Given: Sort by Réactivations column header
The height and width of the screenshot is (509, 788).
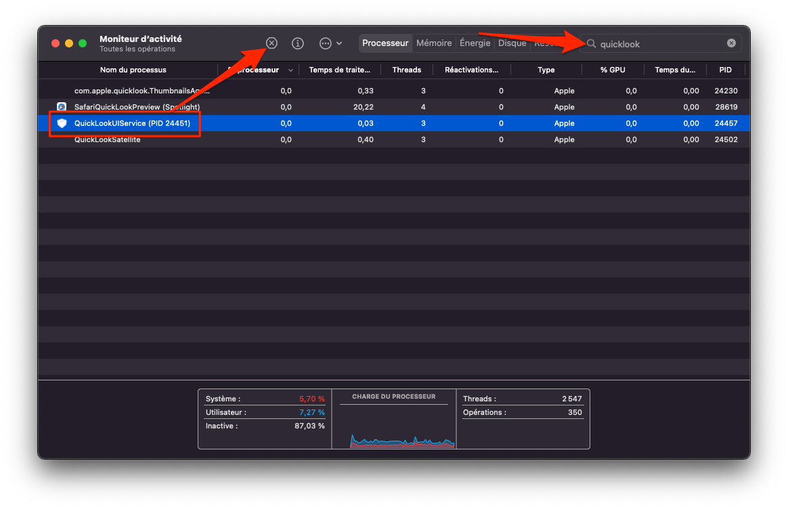Looking at the screenshot, I should [471, 70].
